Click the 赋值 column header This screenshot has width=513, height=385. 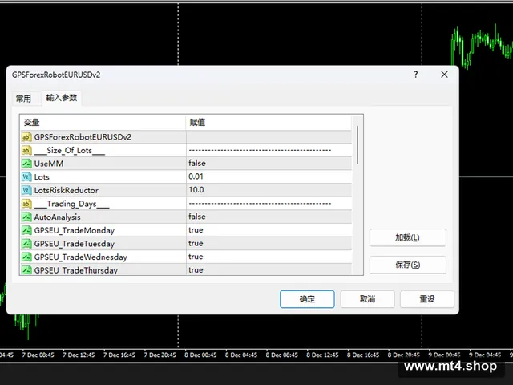coord(269,123)
